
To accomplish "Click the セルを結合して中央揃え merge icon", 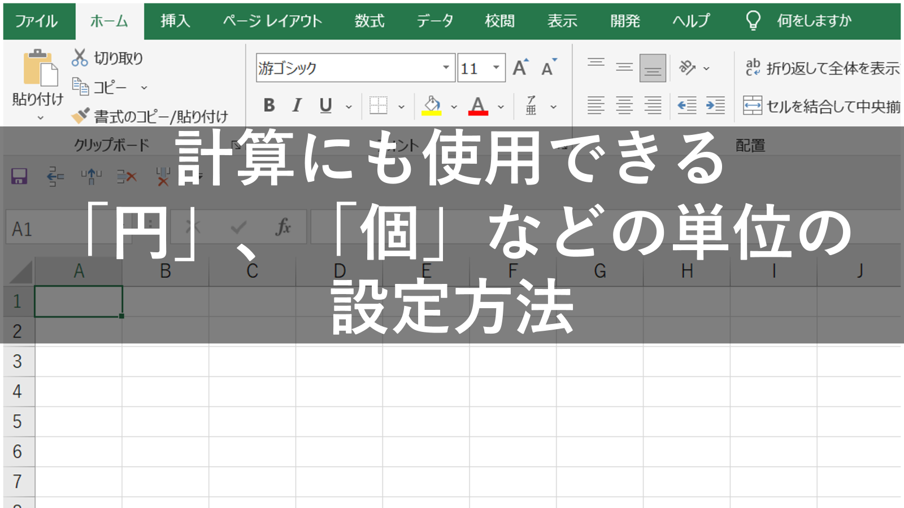I will tap(753, 106).
